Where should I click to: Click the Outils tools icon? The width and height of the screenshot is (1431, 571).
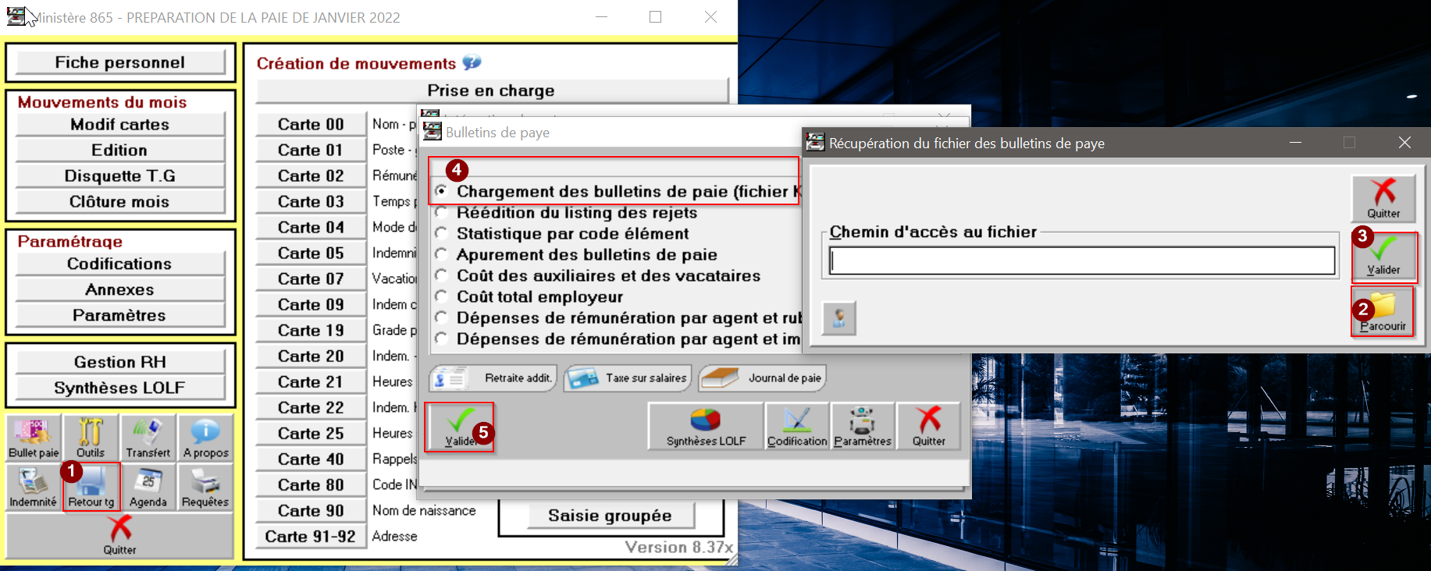[x=91, y=438]
